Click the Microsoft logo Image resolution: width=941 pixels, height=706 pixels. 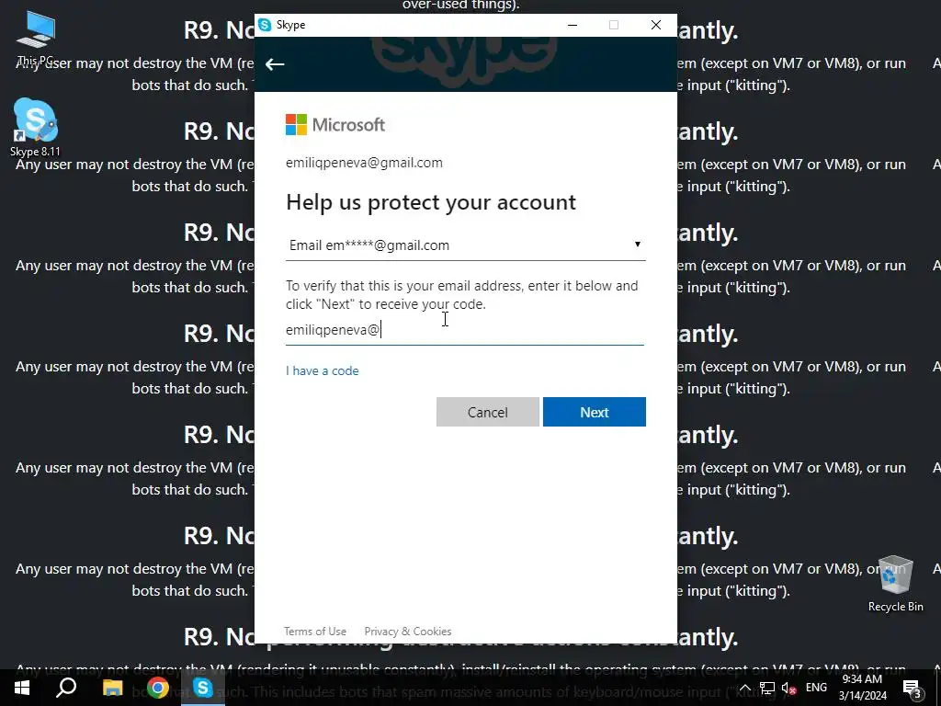coord(334,125)
